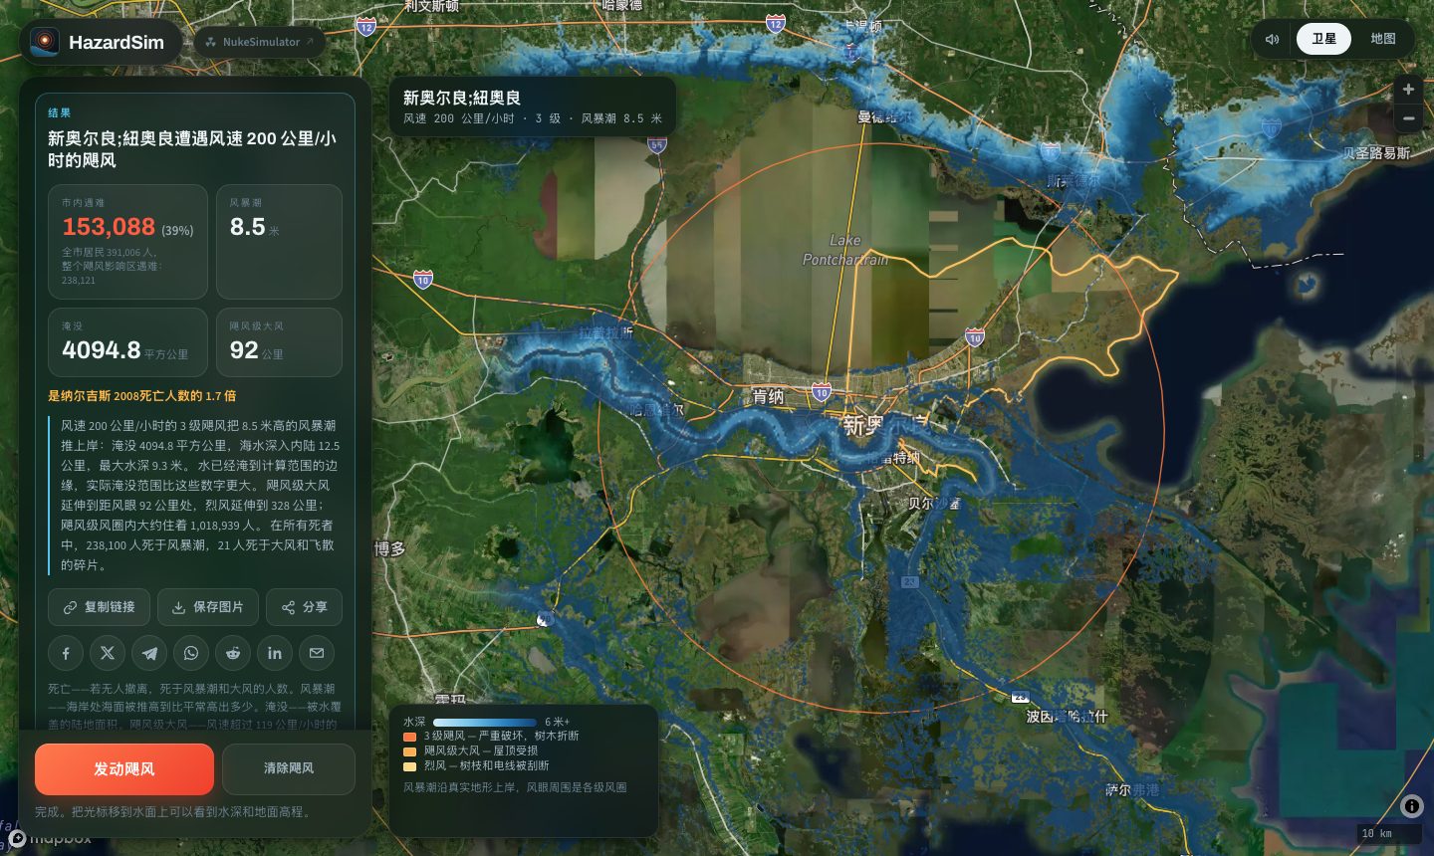Launch the hurricane with 发动飓风
This screenshot has height=856, width=1434.
click(124, 768)
